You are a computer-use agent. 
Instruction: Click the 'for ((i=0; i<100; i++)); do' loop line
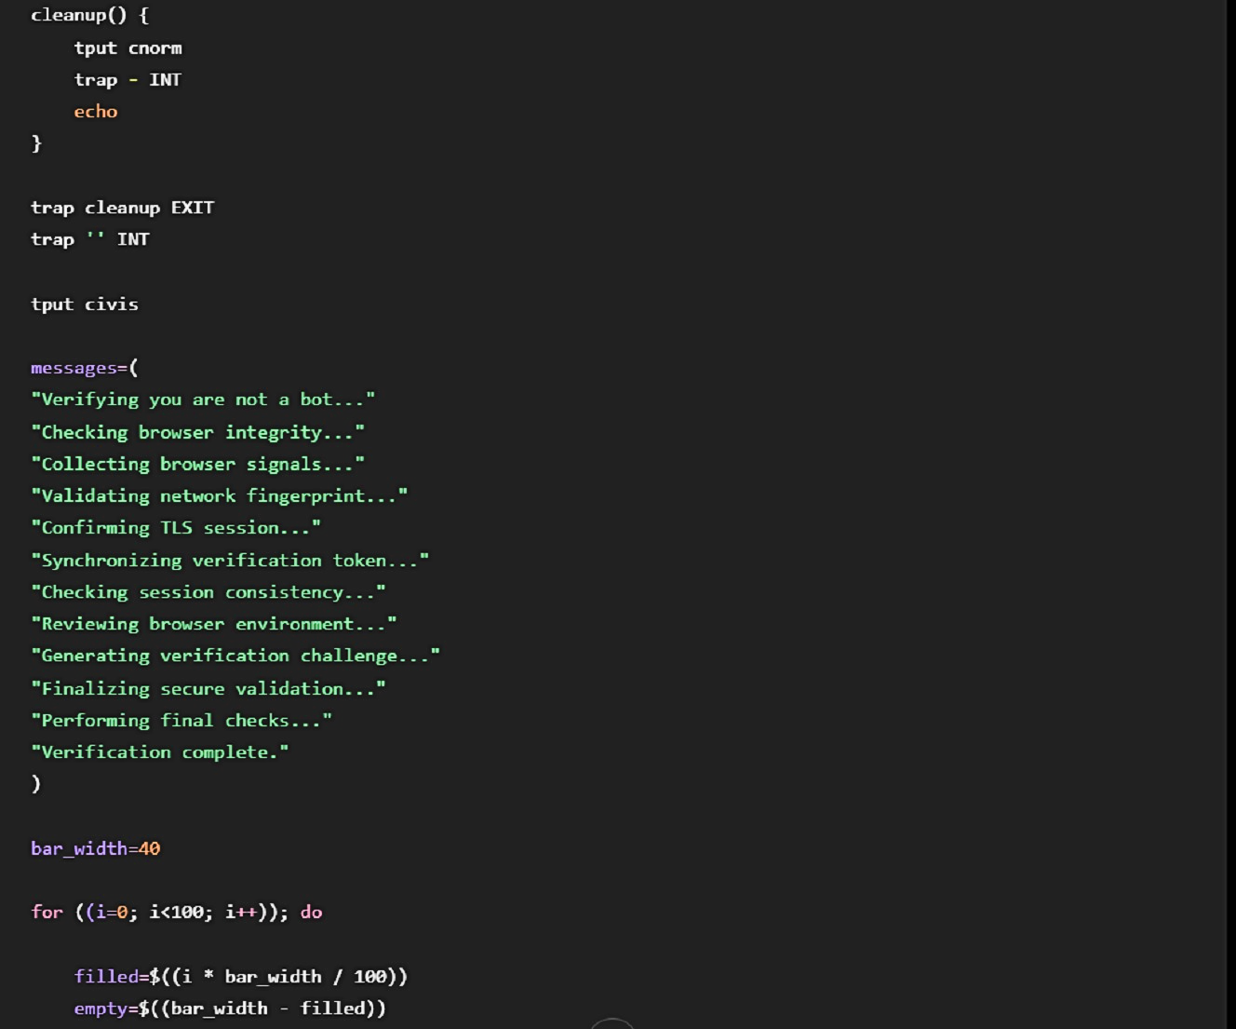click(177, 913)
